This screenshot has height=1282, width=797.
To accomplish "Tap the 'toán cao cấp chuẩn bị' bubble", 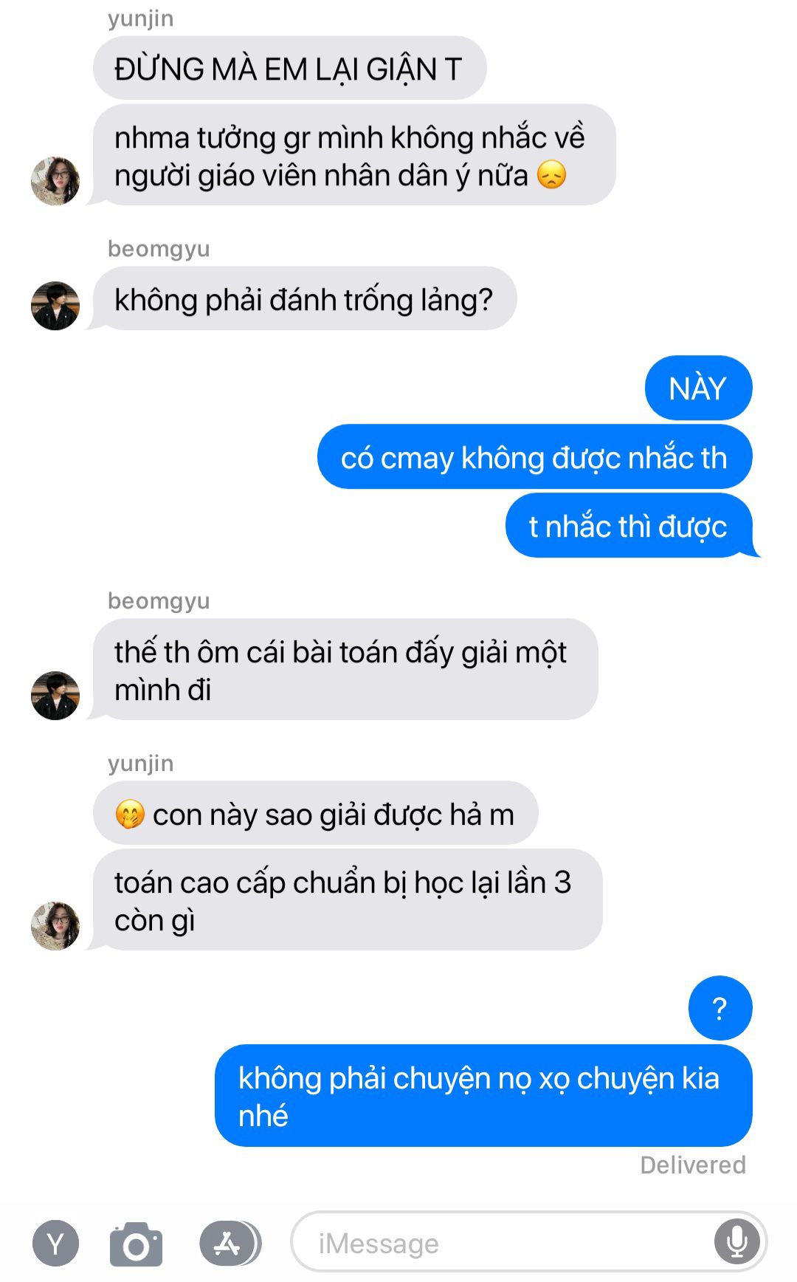I will pos(346,900).
